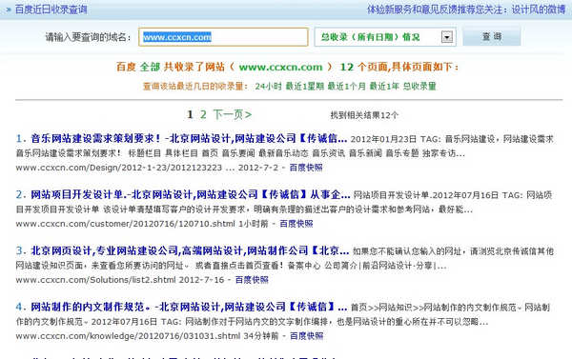This screenshot has height=359, width=572.
Task: Click the URL www.ccxcn.com/Solutions/list2.shtml text
Action: 96,280
